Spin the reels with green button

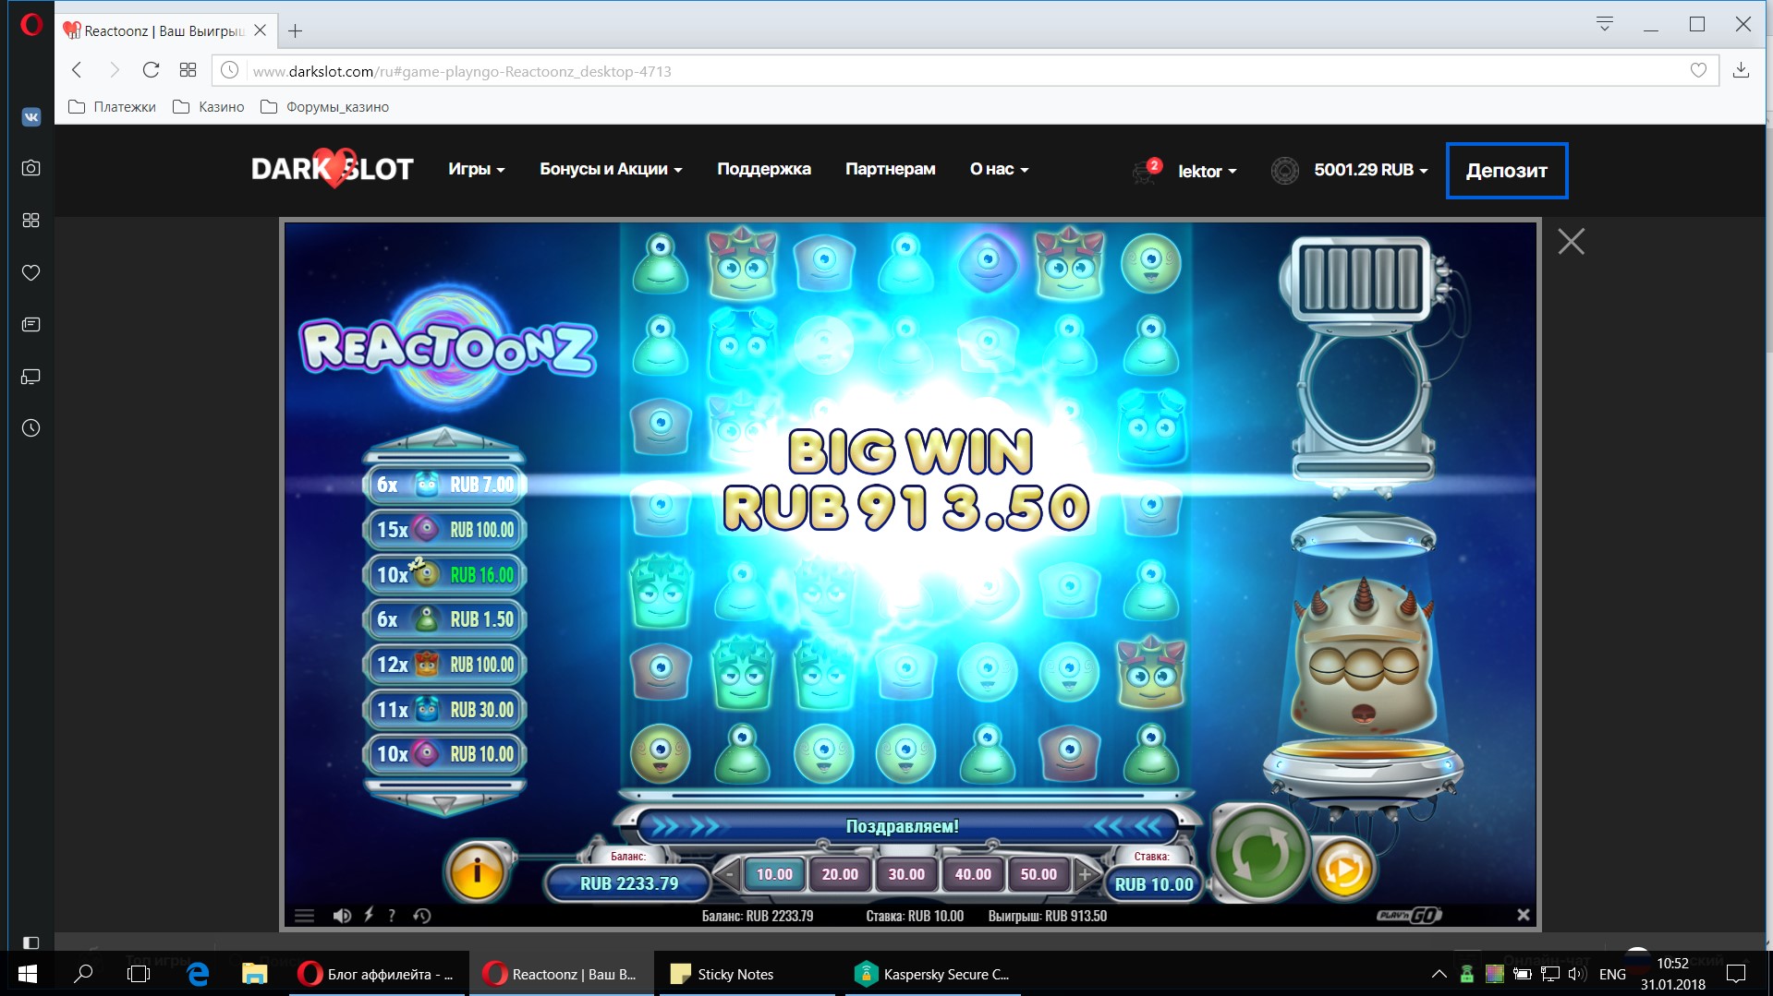point(1260,853)
